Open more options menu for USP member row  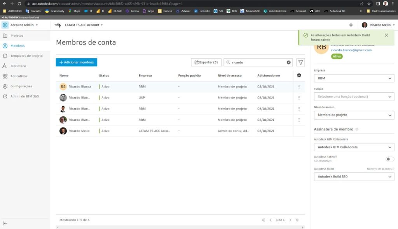coord(299,98)
